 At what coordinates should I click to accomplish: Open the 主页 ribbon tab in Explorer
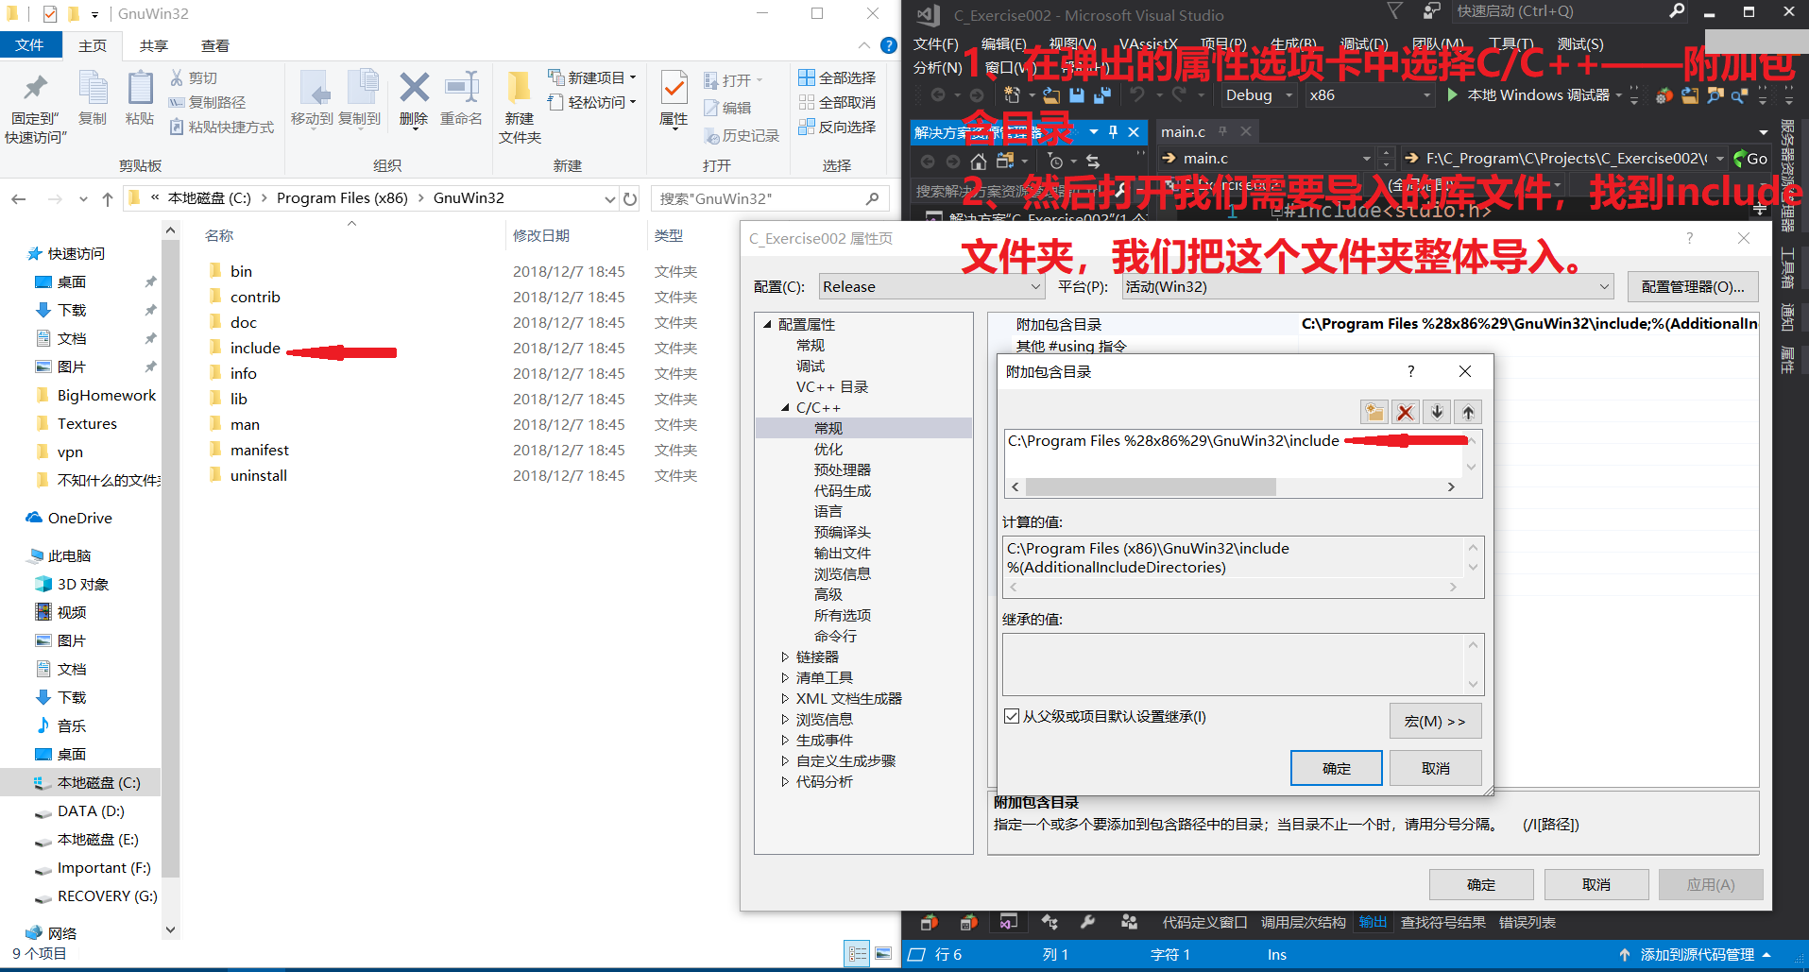[x=93, y=45]
